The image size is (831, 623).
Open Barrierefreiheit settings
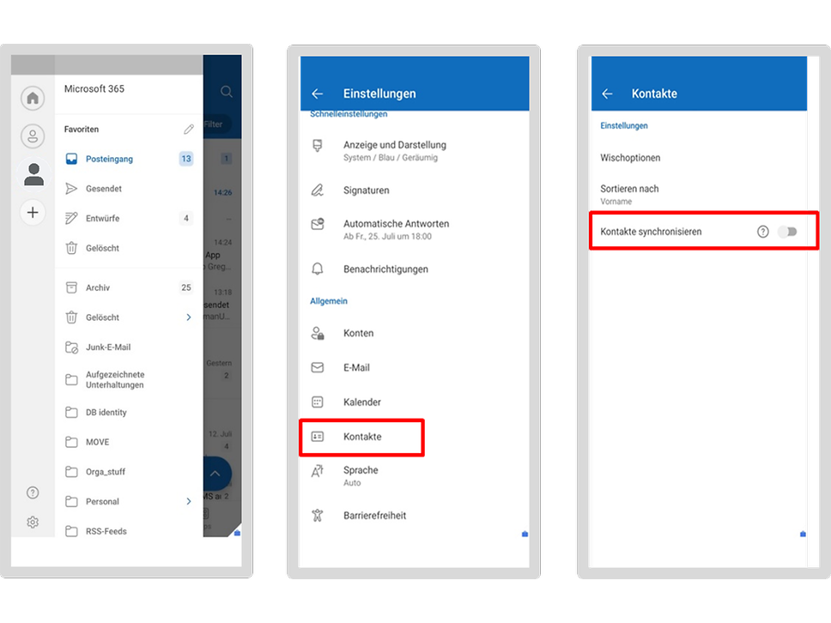click(x=415, y=516)
